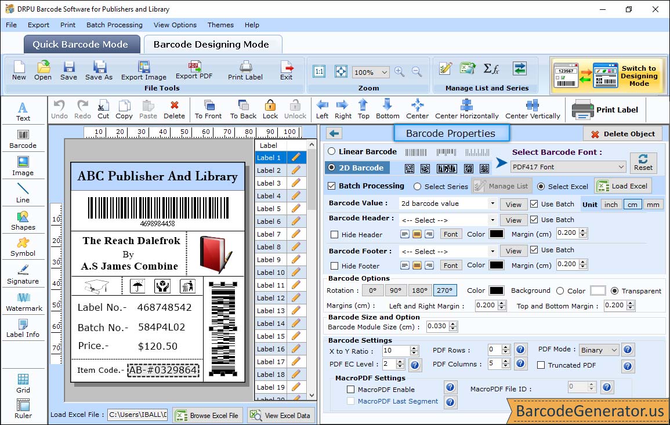Open Select Barcode Font dropdown
This screenshot has height=425, width=670.
(x=568, y=167)
